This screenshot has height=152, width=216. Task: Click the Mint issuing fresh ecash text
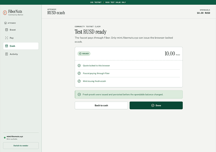pos(94,81)
